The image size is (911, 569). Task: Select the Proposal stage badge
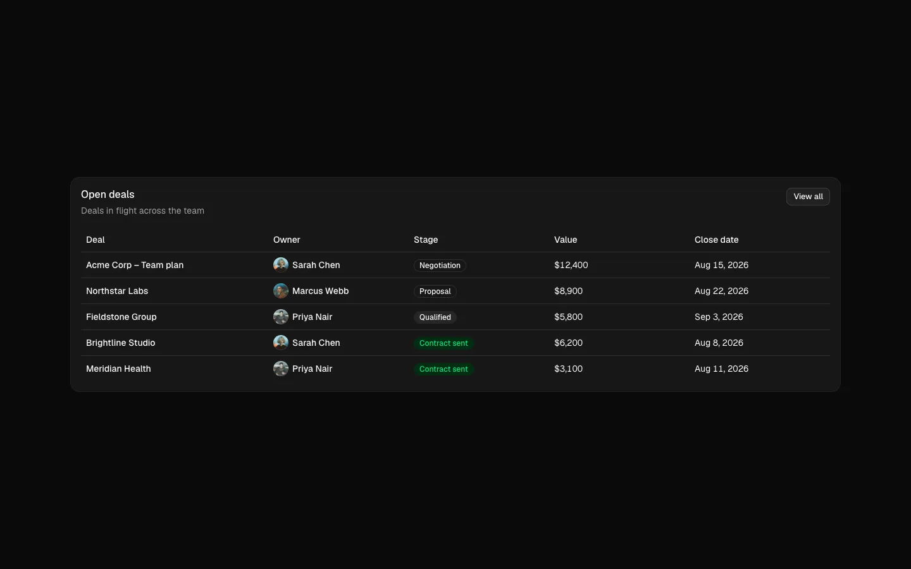(x=435, y=291)
